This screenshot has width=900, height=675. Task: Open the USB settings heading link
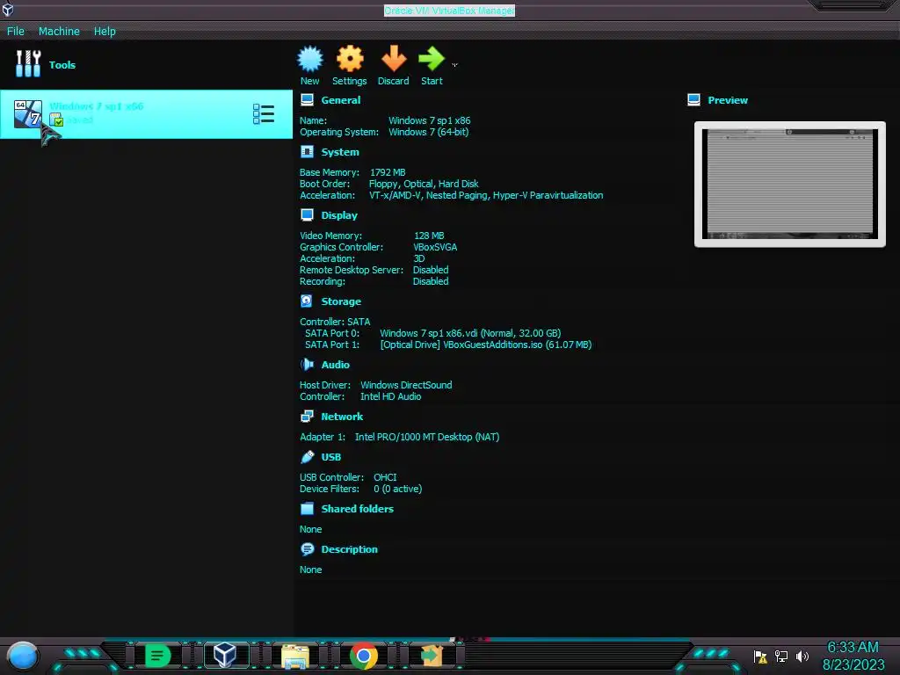pos(331,457)
